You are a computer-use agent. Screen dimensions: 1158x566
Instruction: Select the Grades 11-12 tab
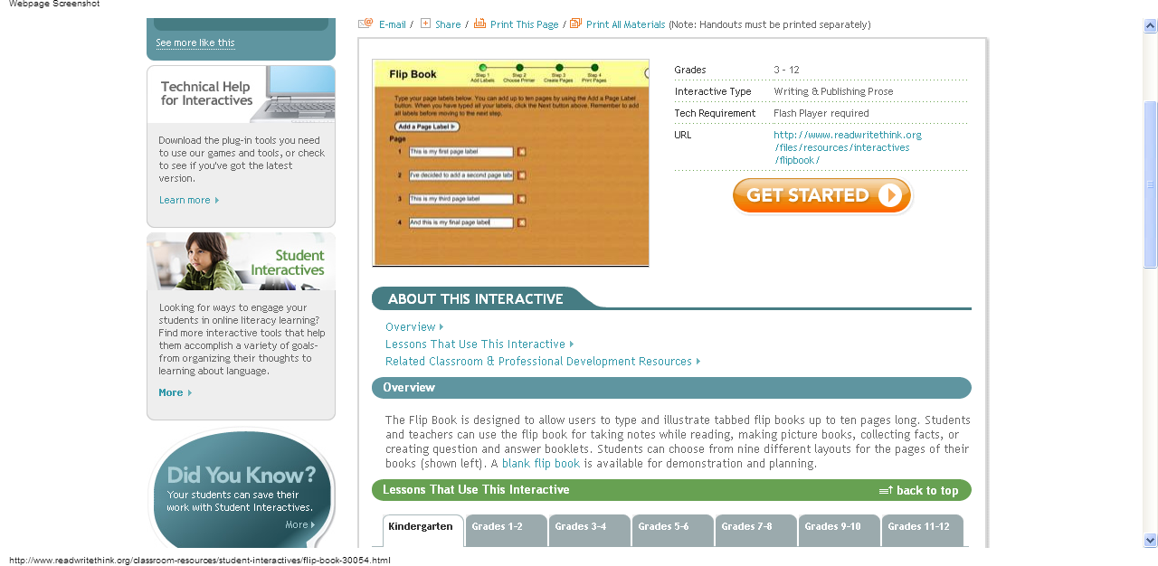pyautogui.click(x=923, y=531)
